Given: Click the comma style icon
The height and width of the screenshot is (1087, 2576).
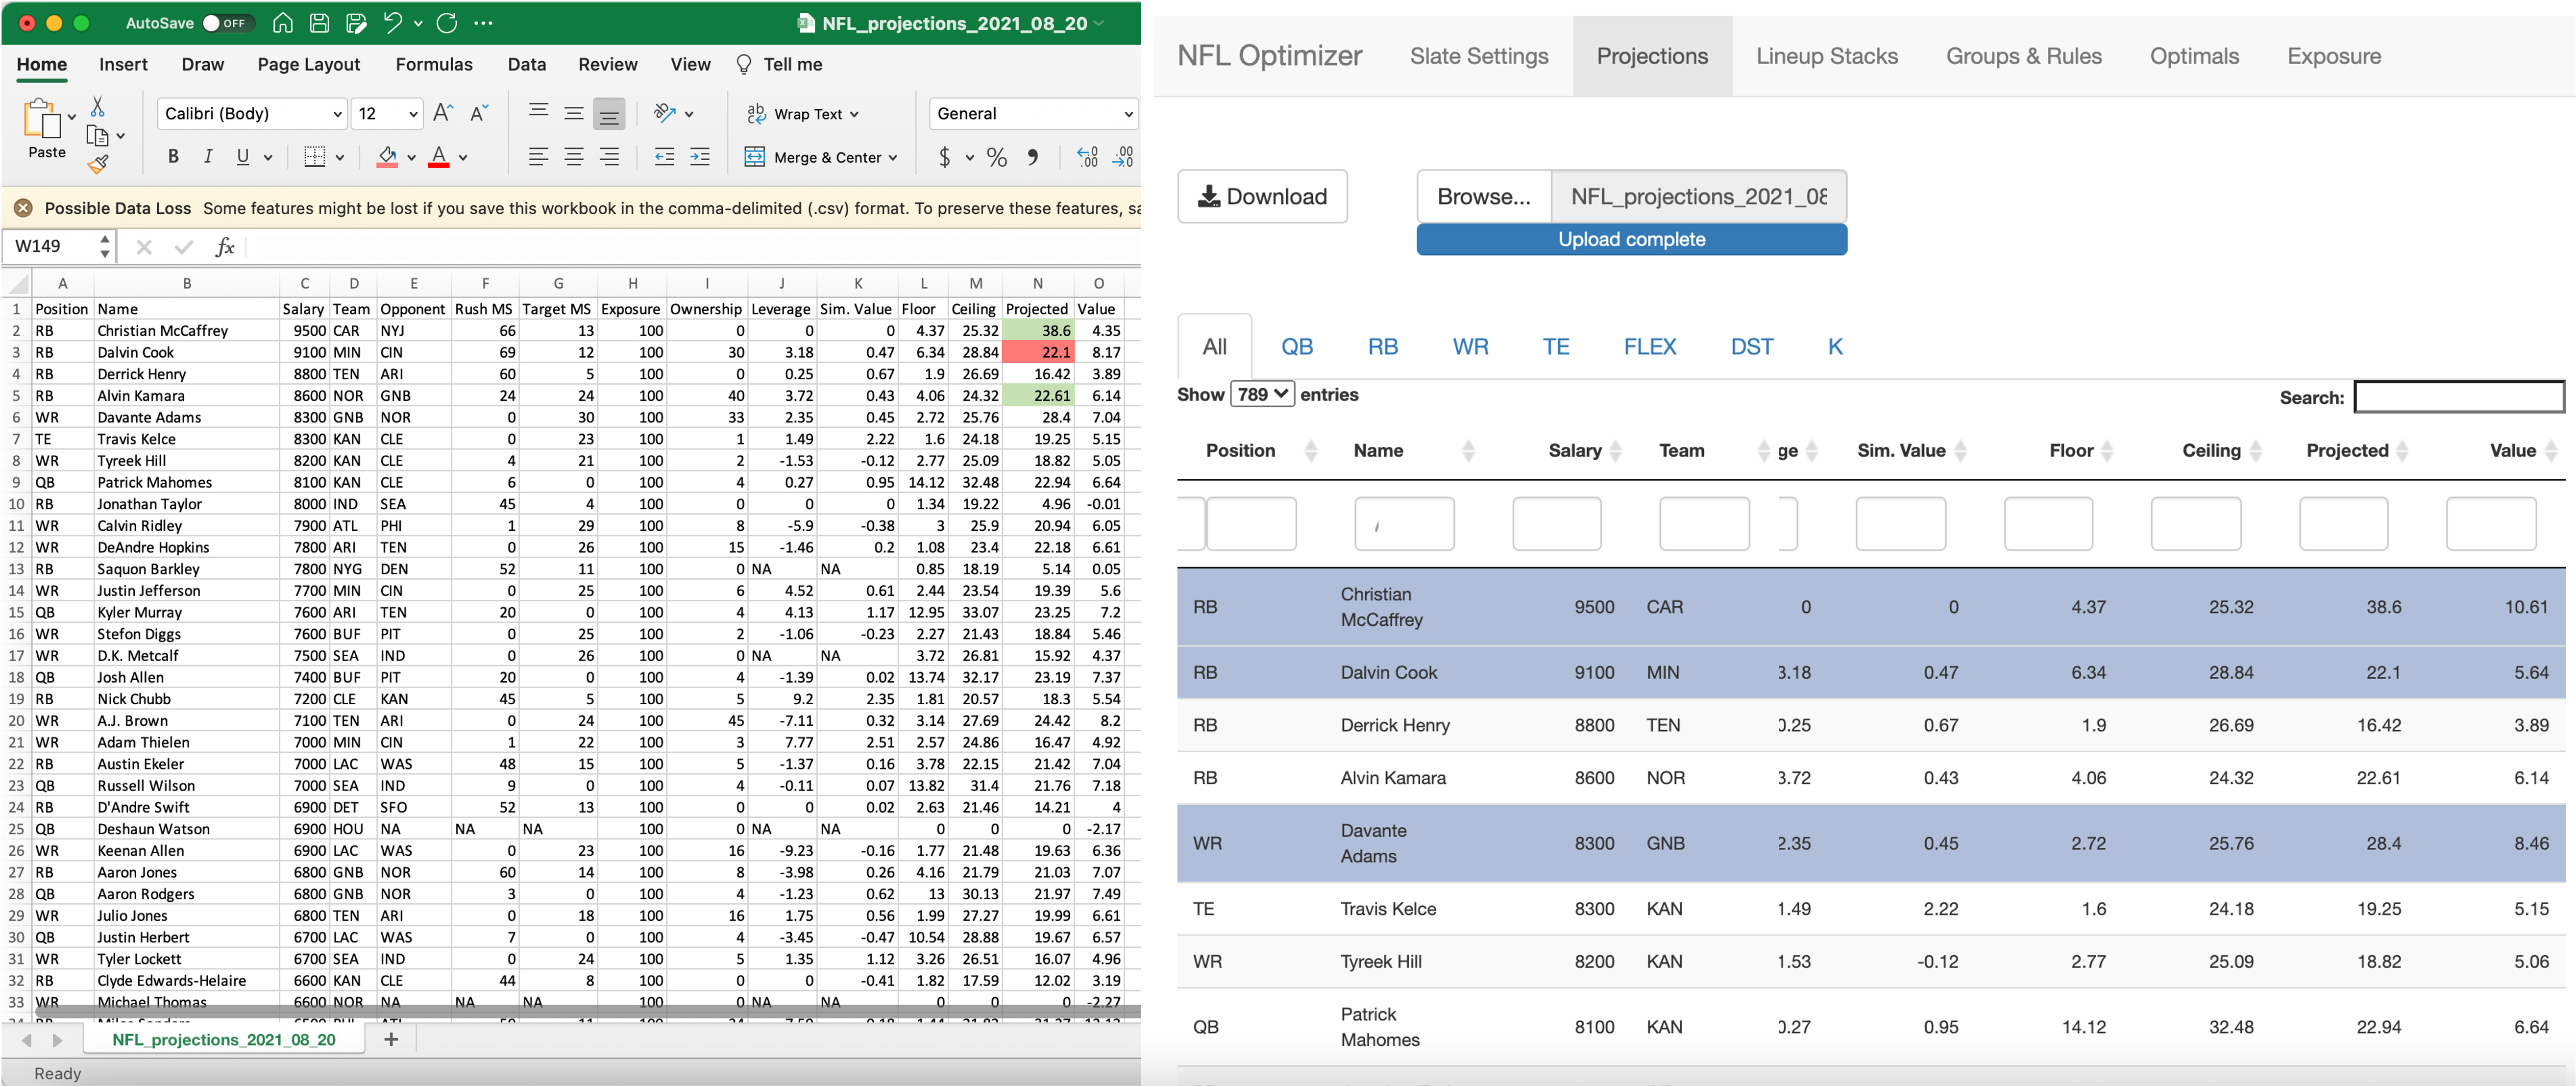Looking at the screenshot, I should (x=1033, y=157).
